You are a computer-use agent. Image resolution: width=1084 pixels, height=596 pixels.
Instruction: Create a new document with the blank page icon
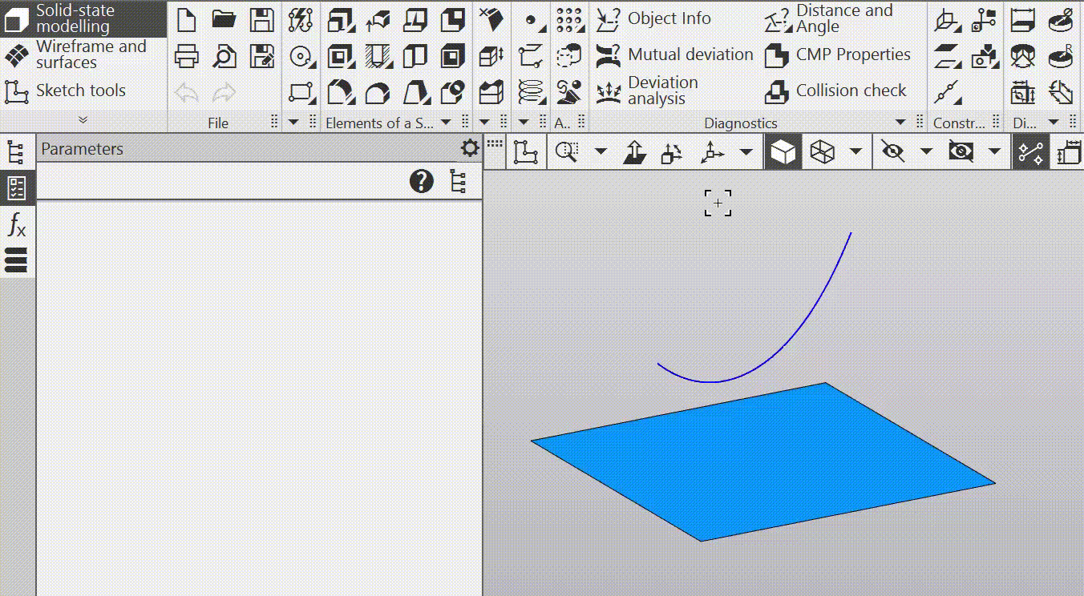186,19
